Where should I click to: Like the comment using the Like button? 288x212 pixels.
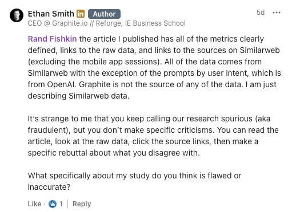click(34, 204)
